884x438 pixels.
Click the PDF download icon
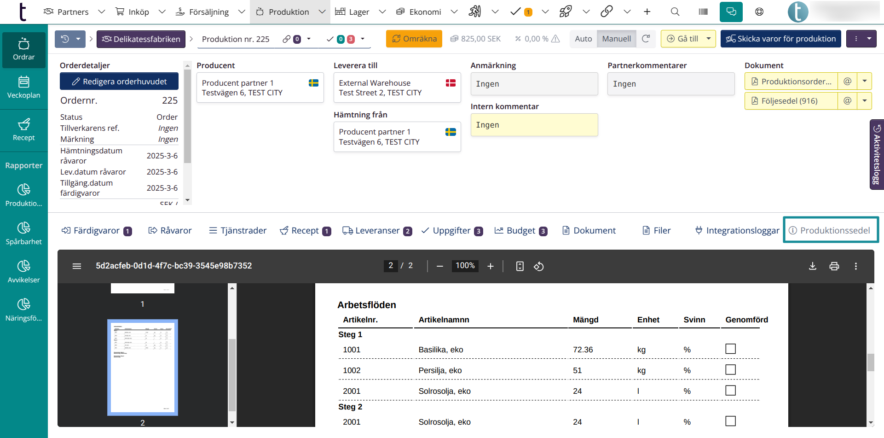(x=812, y=266)
